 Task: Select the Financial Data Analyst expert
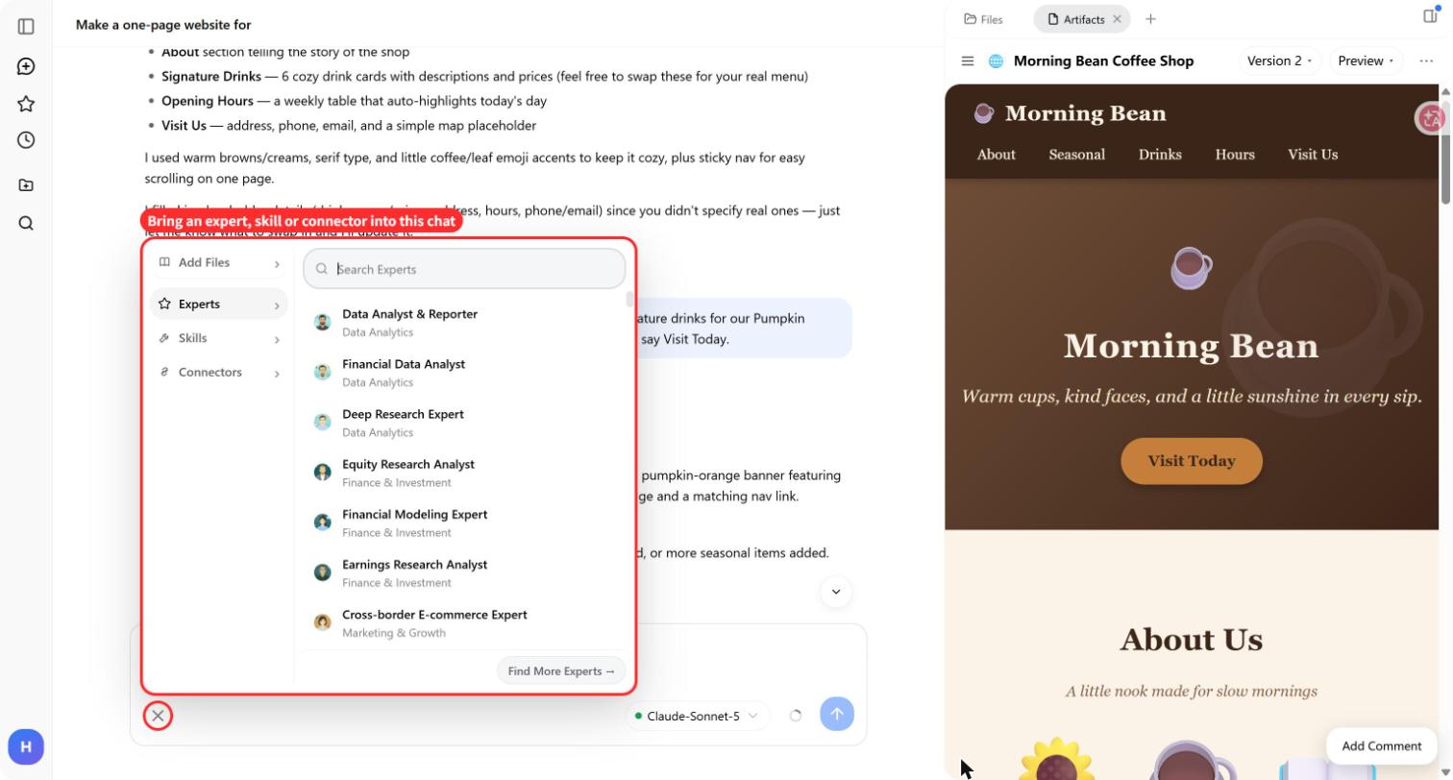click(466, 373)
